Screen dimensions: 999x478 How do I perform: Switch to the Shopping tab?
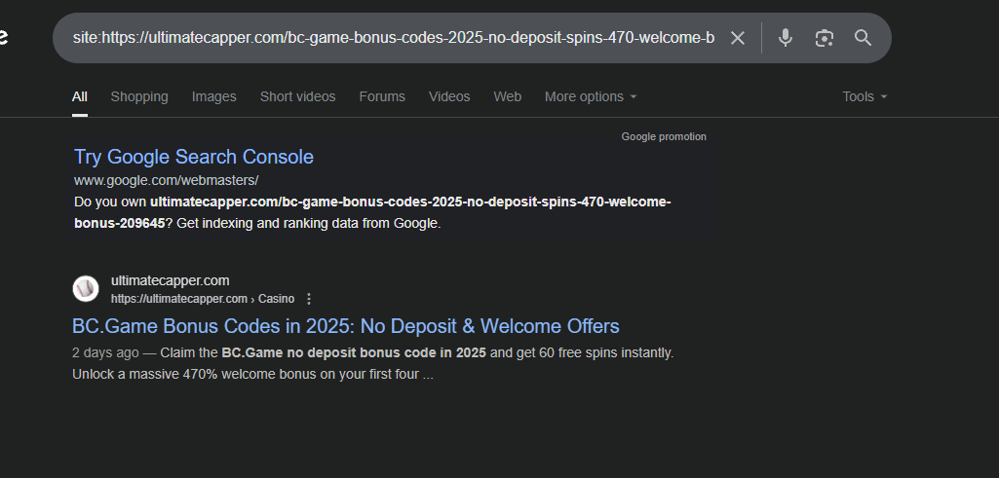tap(139, 96)
